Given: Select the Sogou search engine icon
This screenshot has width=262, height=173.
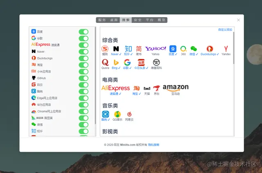Looking at the screenshot, I should coord(105,49).
